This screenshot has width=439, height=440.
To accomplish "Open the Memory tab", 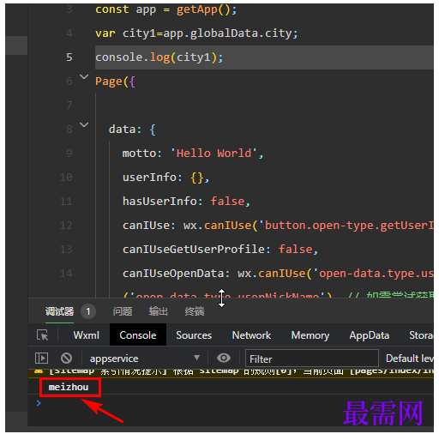I will (x=310, y=335).
